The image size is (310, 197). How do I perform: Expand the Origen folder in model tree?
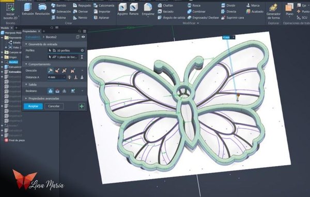click(2, 57)
